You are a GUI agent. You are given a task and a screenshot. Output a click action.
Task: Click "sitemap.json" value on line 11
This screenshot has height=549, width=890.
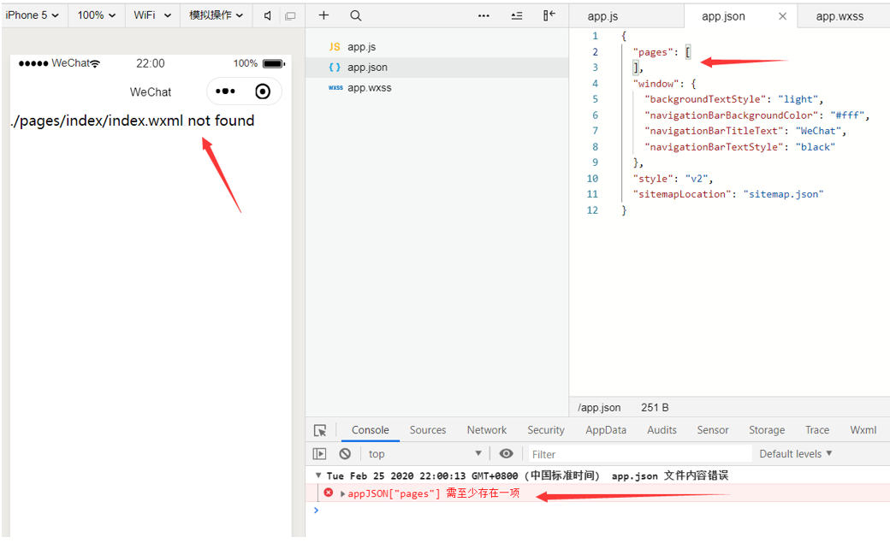pyautogui.click(x=783, y=194)
